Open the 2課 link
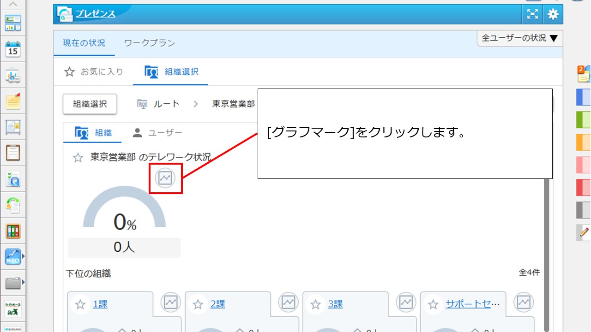 click(x=218, y=304)
